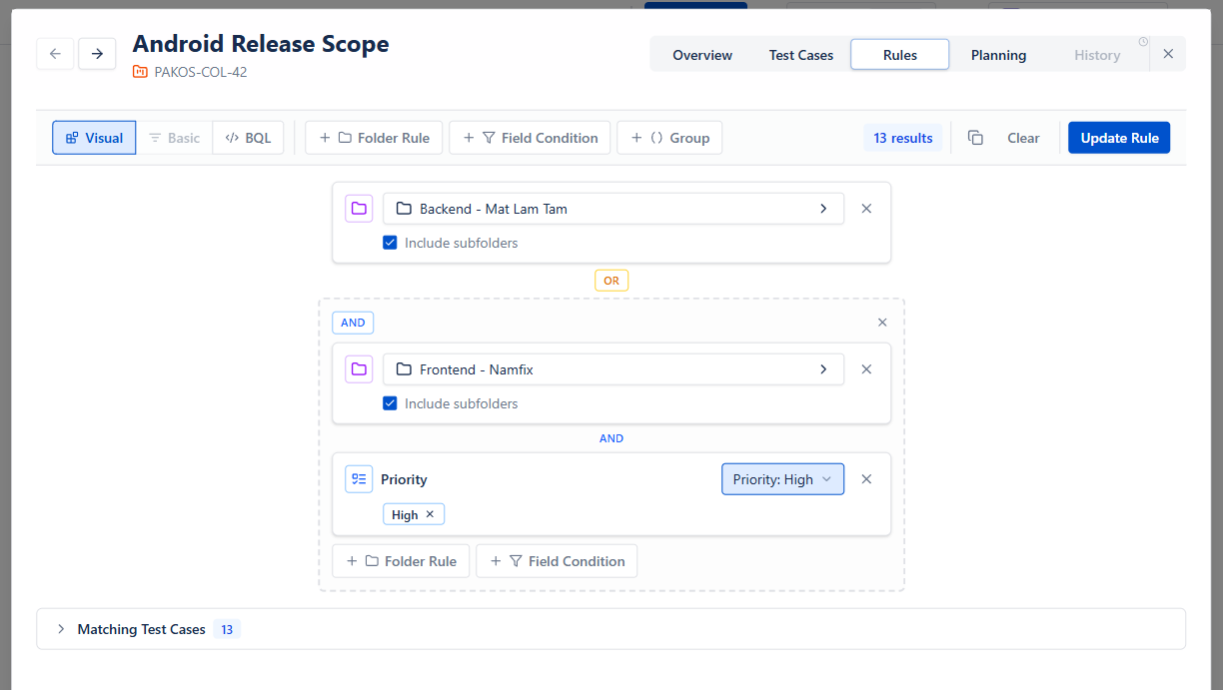Viewport: 1223px width, 690px height.
Task: Switch to Visual editor mode
Action: tap(94, 138)
